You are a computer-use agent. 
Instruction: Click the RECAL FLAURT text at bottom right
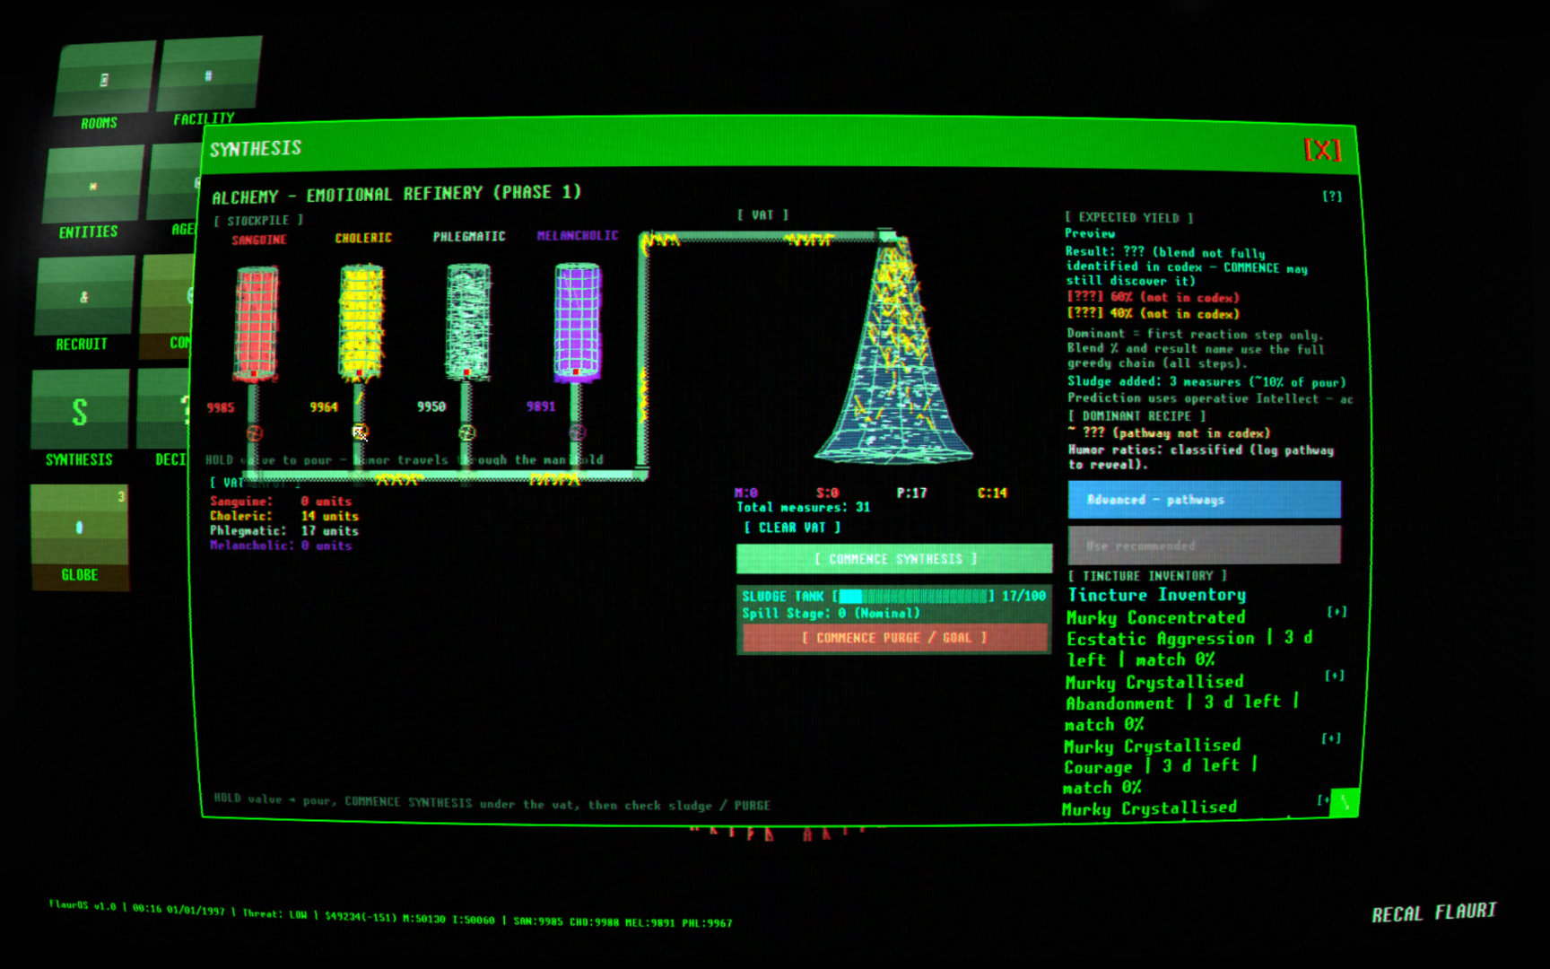pyautogui.click(x=1433, y=912)
